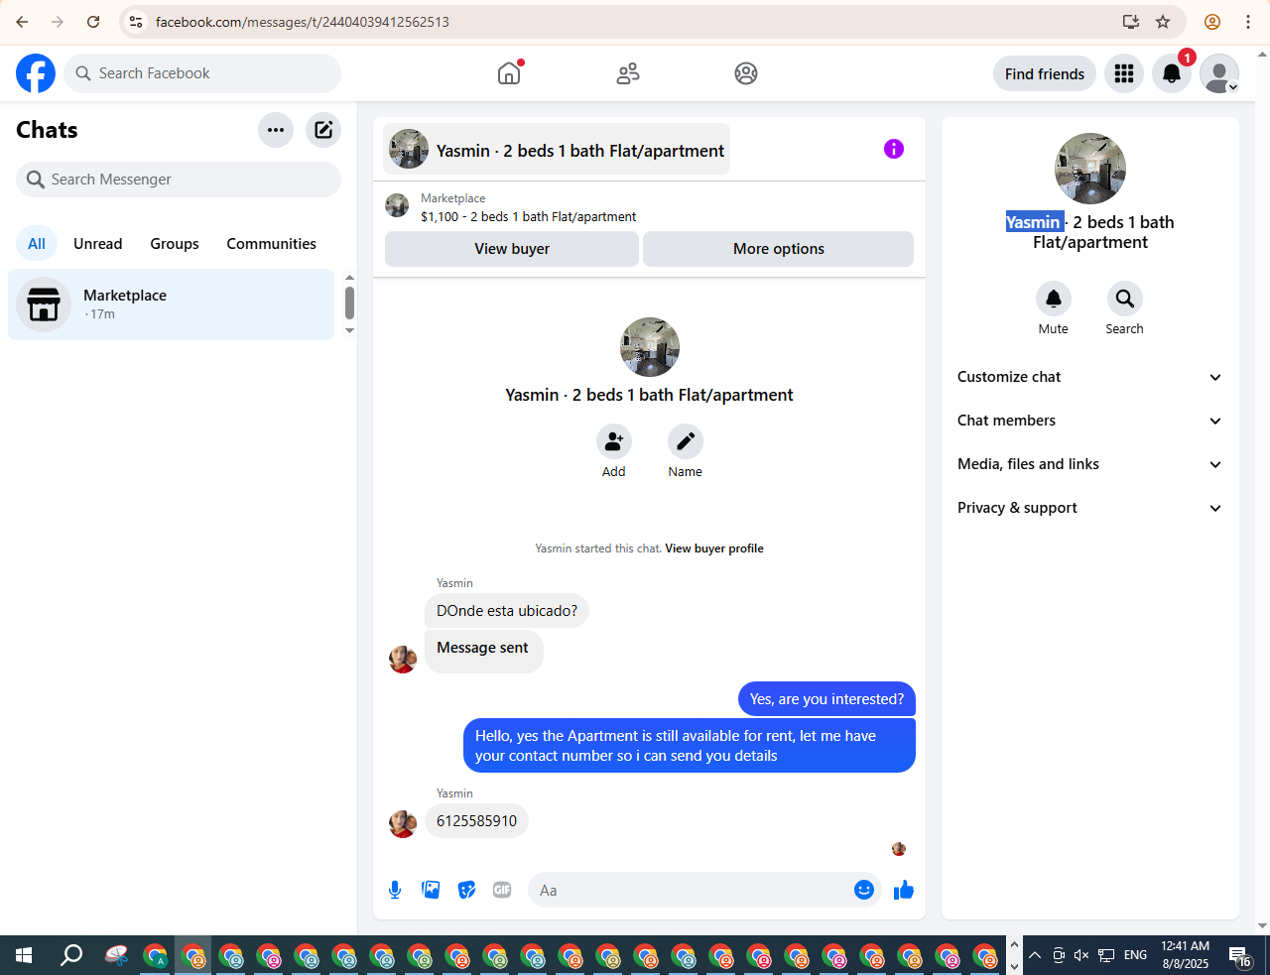This screenshot has width=1270, height=975.
Task: Search in conversation with magnifier icon
Action: (x=1125, y=299)
